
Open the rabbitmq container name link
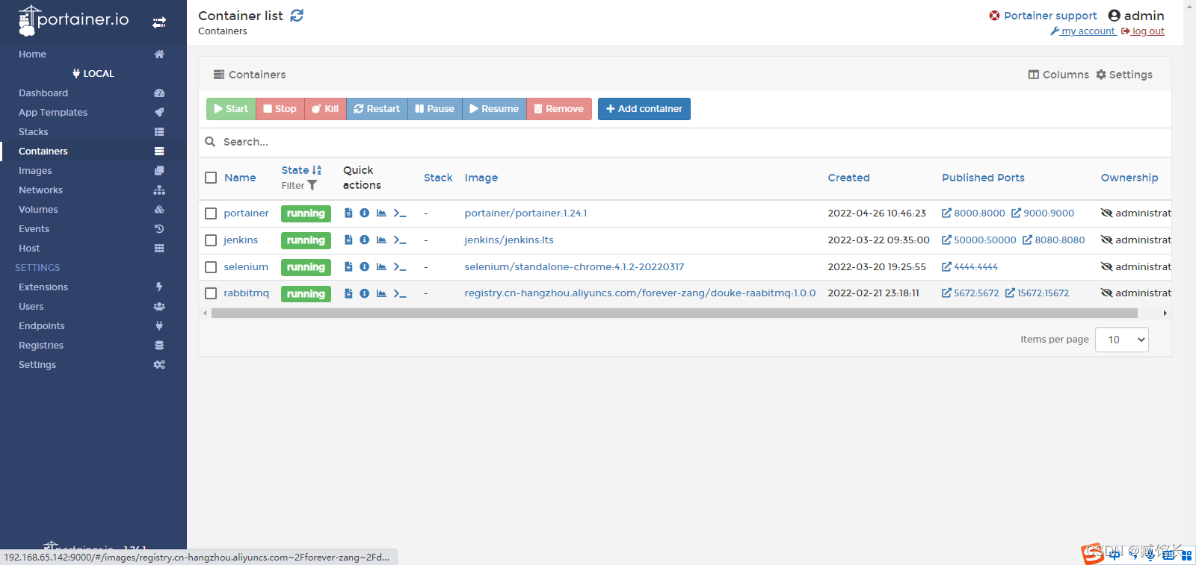click(x=246, y=293)
